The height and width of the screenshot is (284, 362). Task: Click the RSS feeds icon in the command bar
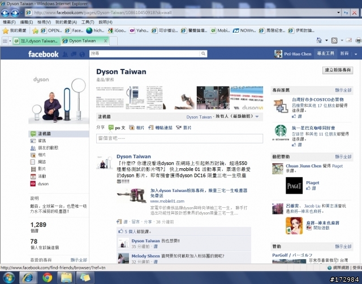(x=334, y=41)
